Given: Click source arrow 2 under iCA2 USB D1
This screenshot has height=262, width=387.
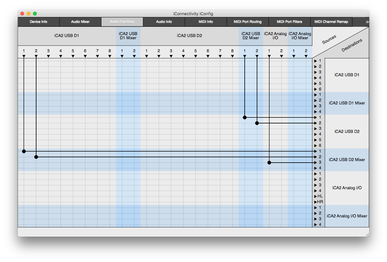Looking at the screenshot, I should tap(36, 56).
